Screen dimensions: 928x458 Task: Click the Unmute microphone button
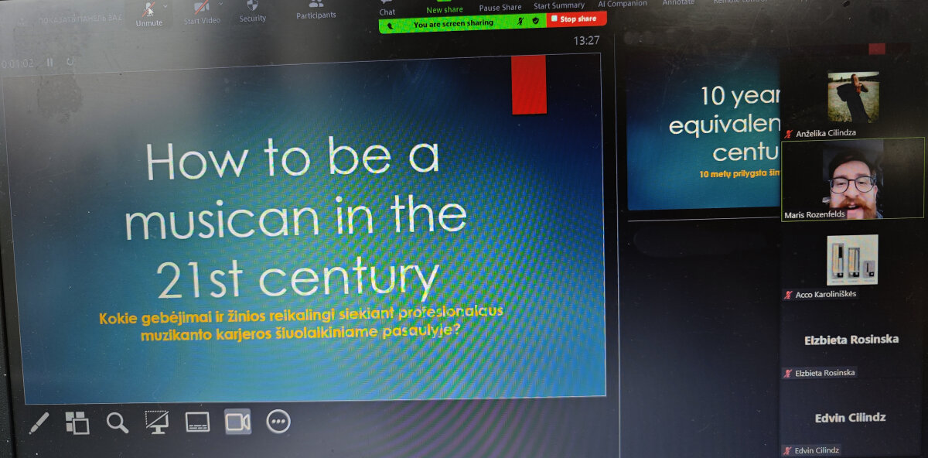coord(149,13)
